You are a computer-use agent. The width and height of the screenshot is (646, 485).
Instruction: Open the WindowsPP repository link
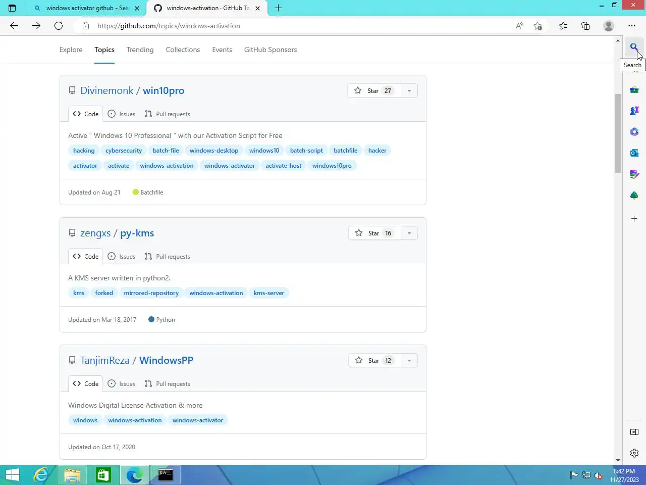pos(167,360)
